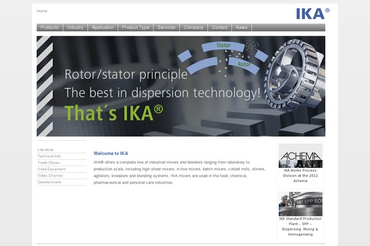
Task: Choose the Product Type menu item
Action: 136,27
